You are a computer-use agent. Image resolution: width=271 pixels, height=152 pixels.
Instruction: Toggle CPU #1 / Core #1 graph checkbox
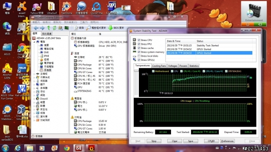click(x=181, y=71)
